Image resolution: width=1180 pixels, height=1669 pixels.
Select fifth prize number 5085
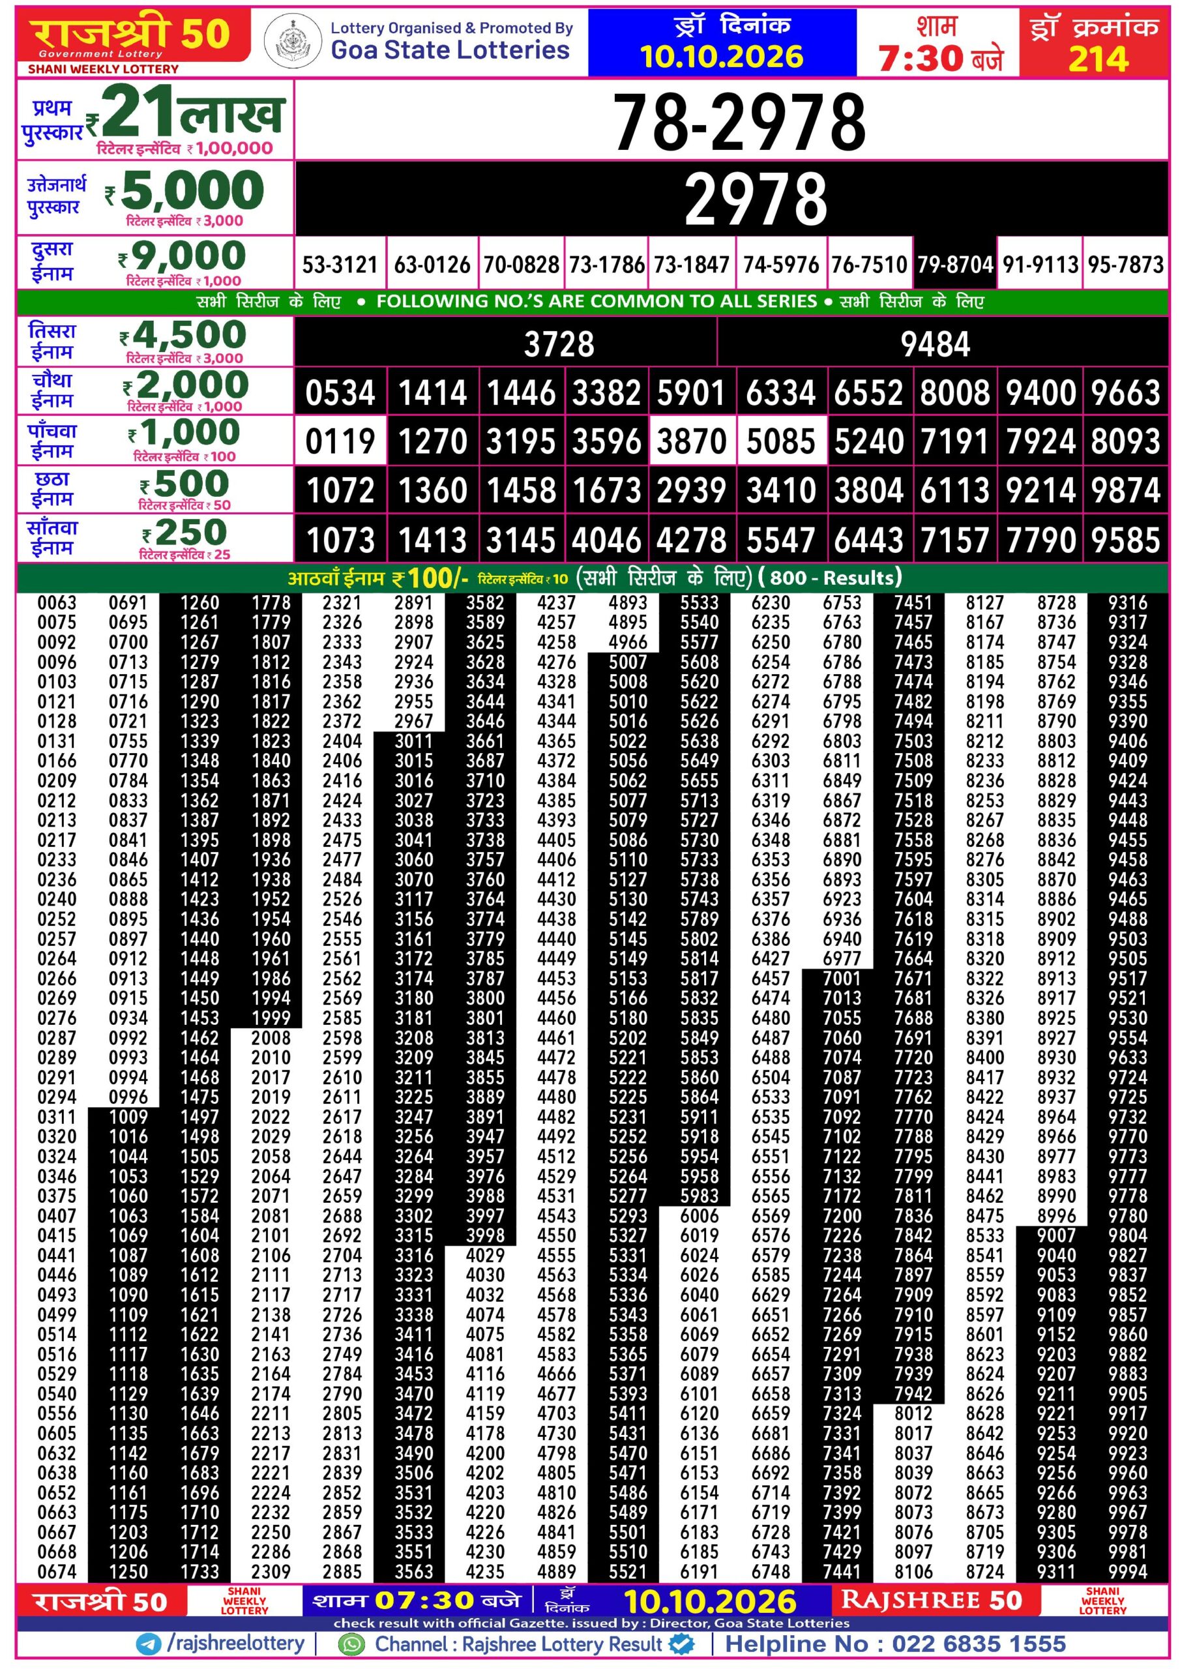[781, 441]
